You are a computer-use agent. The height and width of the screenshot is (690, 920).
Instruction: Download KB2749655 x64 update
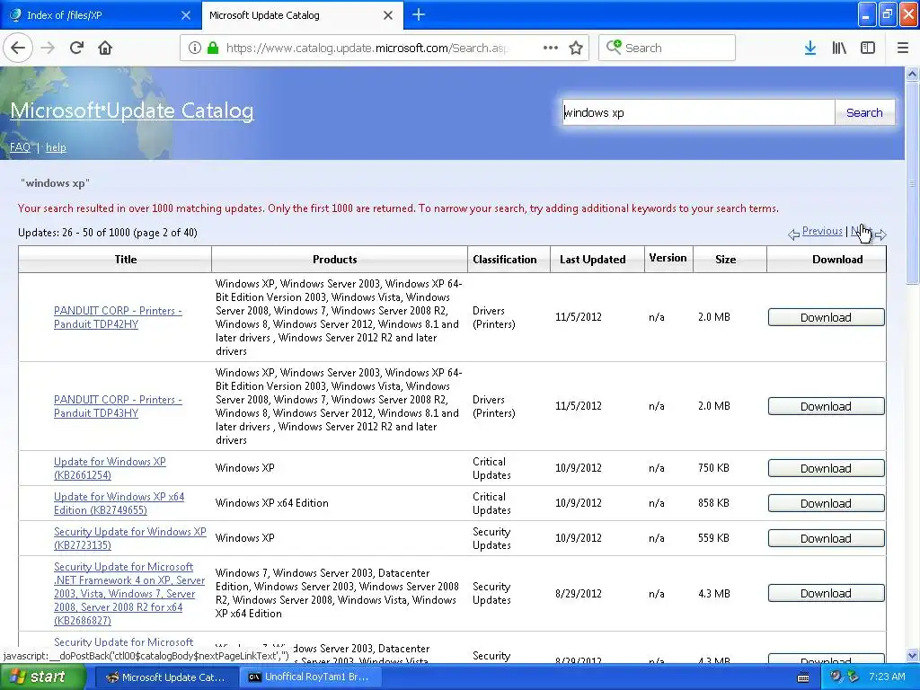(x=827, y=503)
